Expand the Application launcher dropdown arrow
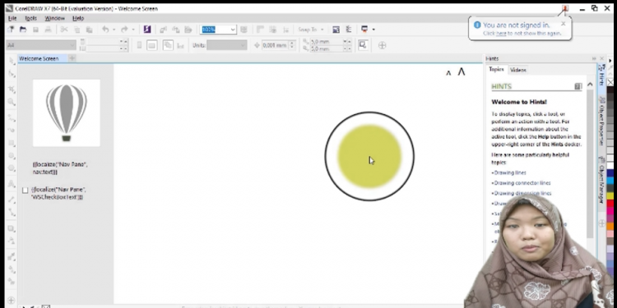Screen dimensions: 617x308 (373, 30)
